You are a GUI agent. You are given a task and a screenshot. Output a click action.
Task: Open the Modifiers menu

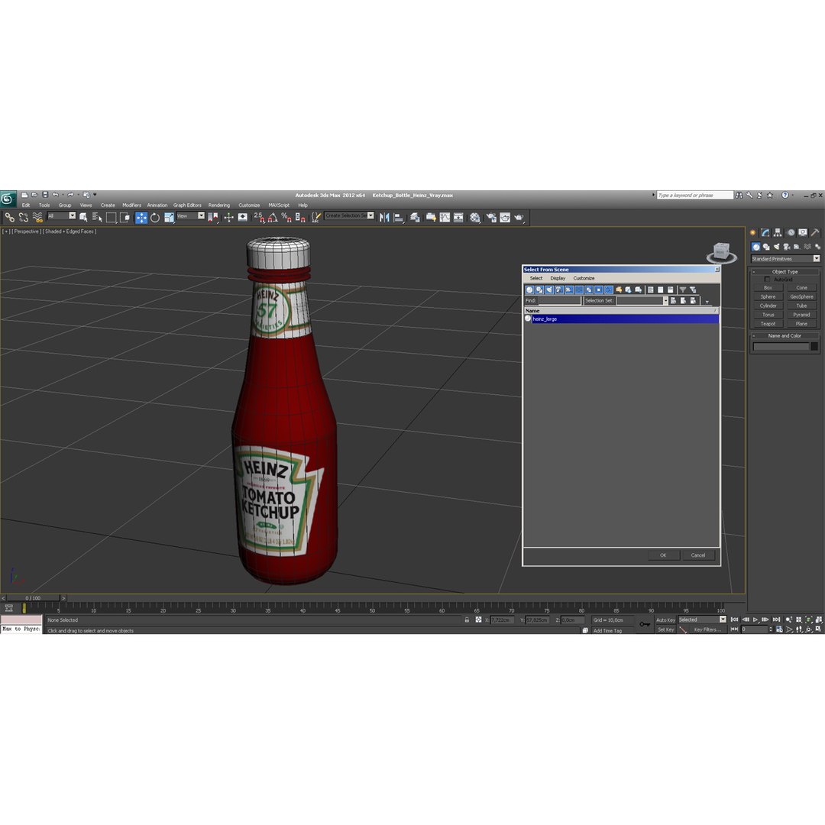(x=131, y=205)
